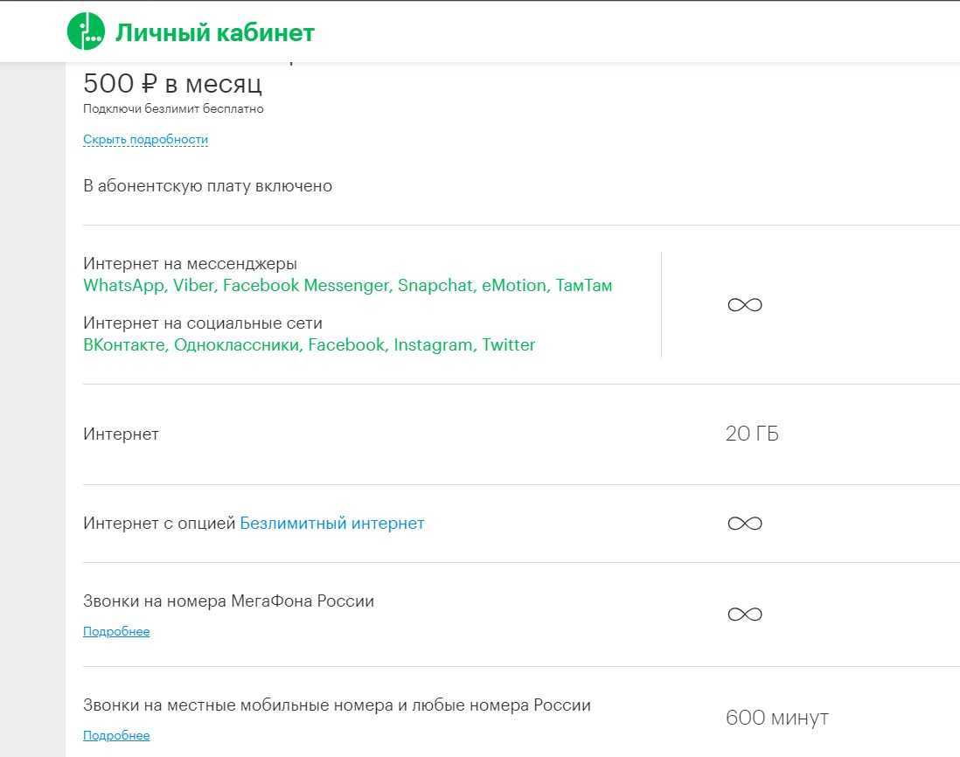Open Подробнее under Звонки на номера МегаФона

(x=116, y=631)
